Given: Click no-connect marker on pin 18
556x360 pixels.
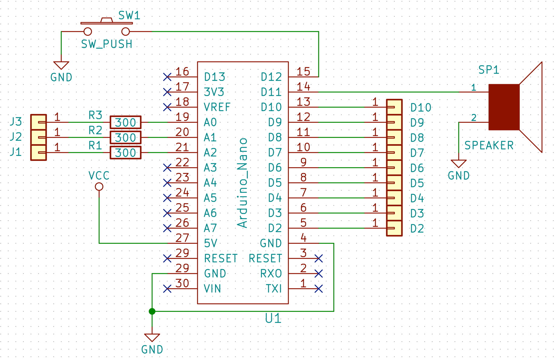Looking at the screenshot, I should [167, 107].
